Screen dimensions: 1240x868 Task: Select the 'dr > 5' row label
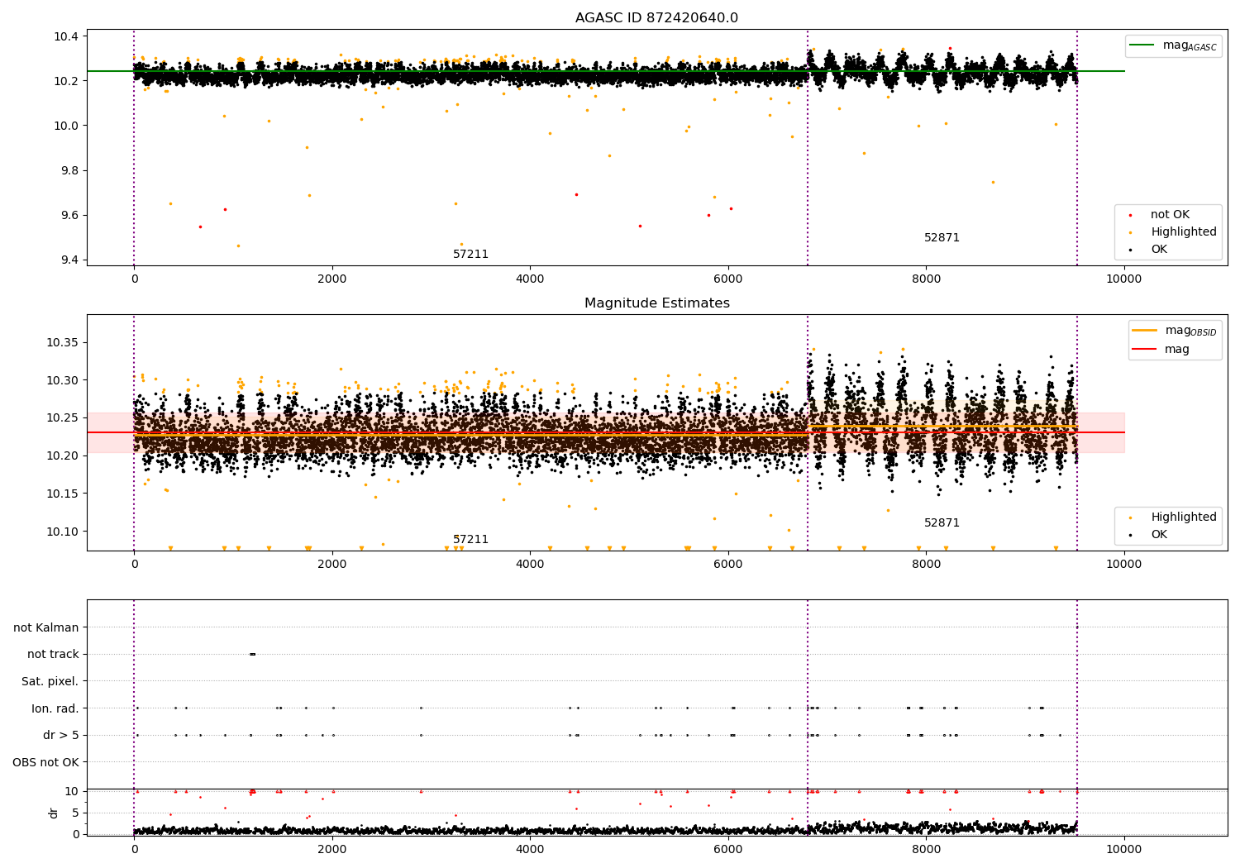coord(61,736)
